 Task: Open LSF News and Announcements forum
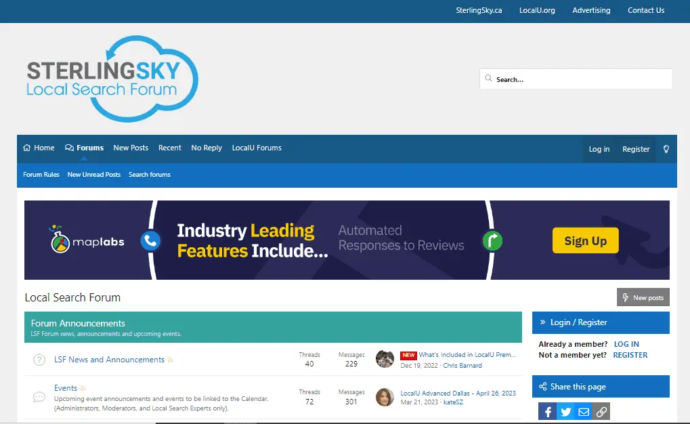click(x=109, y=360)
